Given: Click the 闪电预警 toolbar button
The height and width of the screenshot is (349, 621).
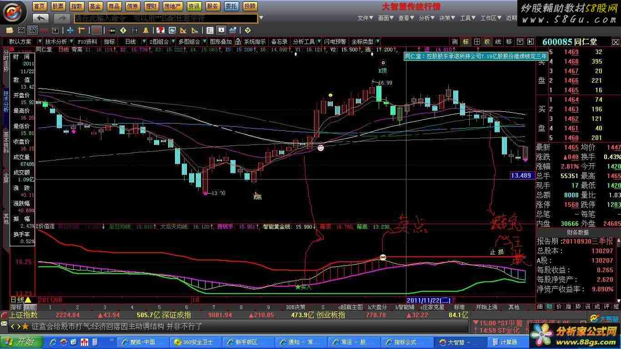Looking at the screenshot, I should (x=335, y=41).
